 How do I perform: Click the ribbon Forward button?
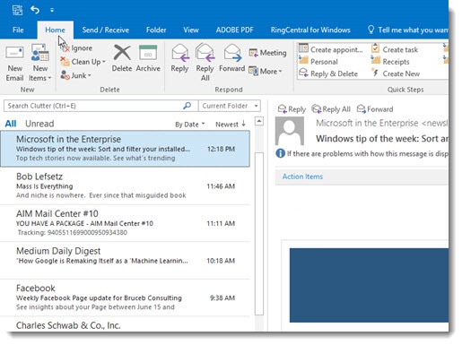coord(232,58)
